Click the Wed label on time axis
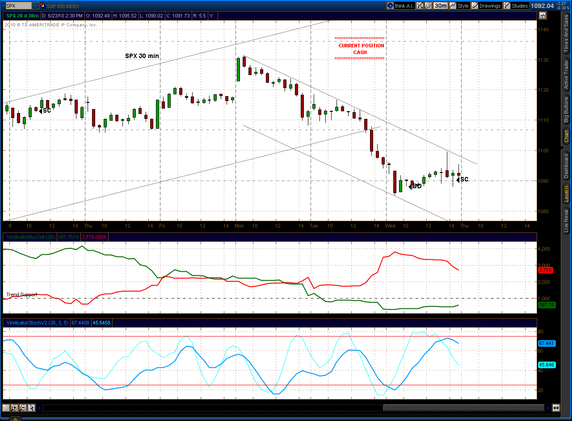This screenshot has width=572, height=421. (390, 226)
